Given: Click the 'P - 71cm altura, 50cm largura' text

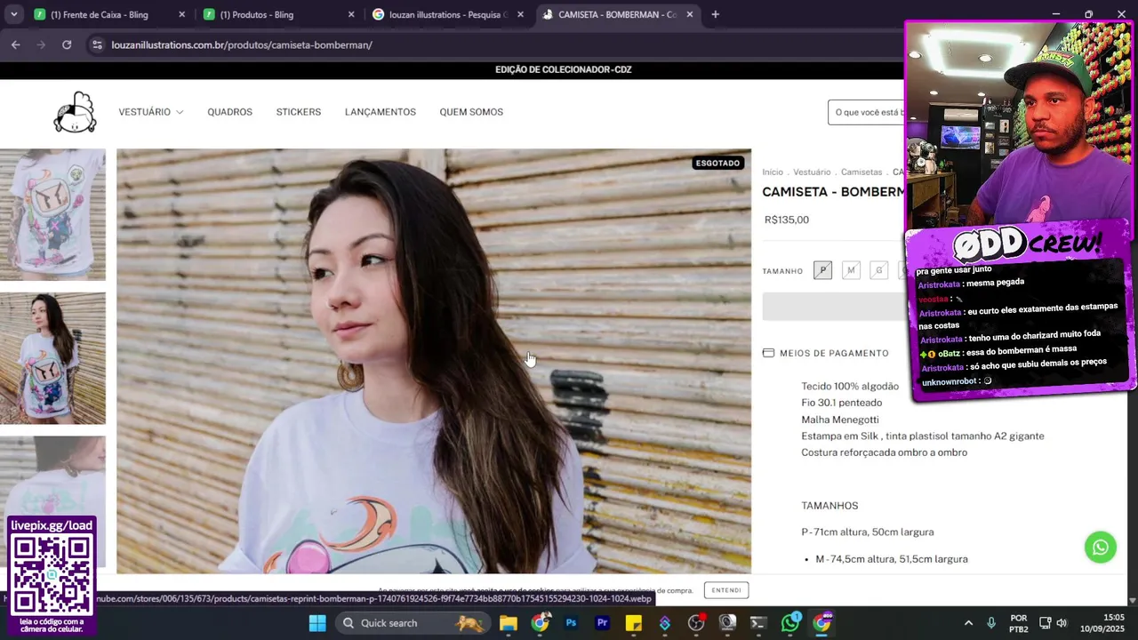Looking at the screenshot, I should (x=867, y=532).
